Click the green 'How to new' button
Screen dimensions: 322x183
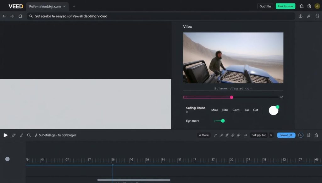pyautogui.click(x=285, y=6)
